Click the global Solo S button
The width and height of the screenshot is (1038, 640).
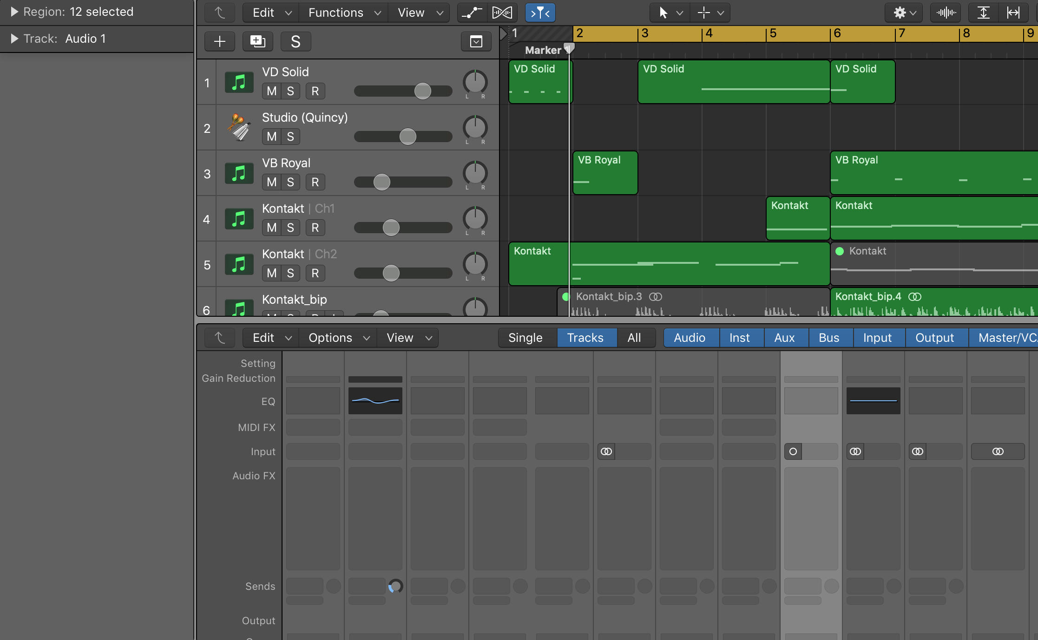296,42
